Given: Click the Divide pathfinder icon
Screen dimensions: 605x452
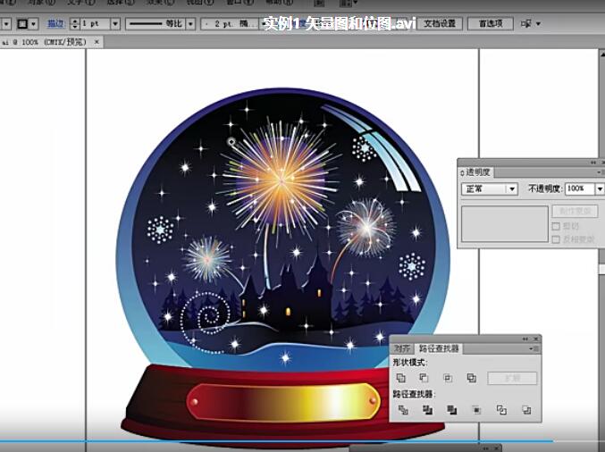Looking at the screenshot, I should click(403, 410).
